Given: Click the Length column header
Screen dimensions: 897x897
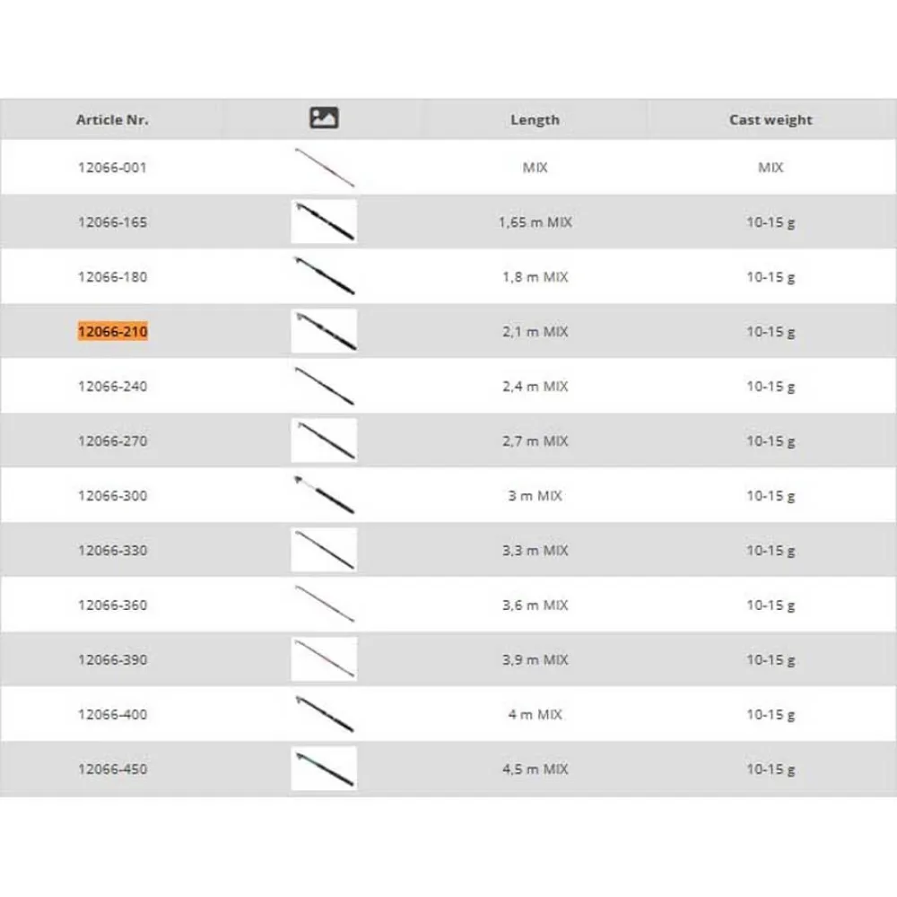Looking at the screenshot, I should pyautogui.click(x=535, y=120).
